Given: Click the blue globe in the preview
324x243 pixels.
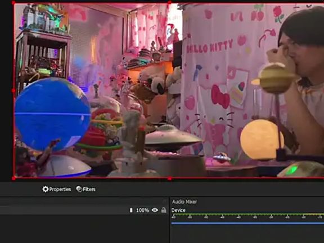Looking at the screenshot, I should pyautogui.click(x=53, y=114).
